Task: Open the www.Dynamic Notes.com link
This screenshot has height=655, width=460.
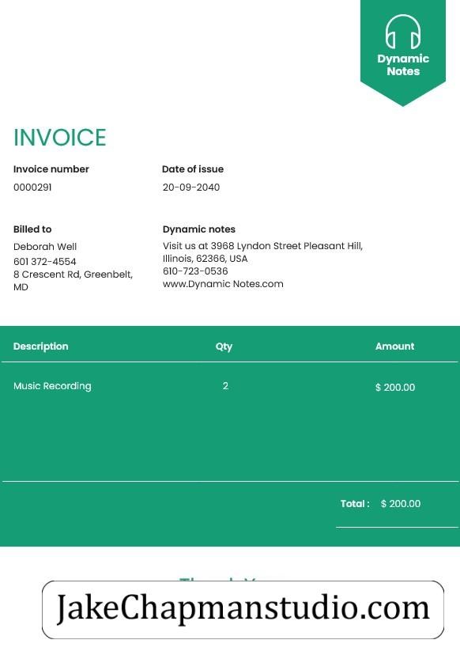Action: (x=223, y=284)
